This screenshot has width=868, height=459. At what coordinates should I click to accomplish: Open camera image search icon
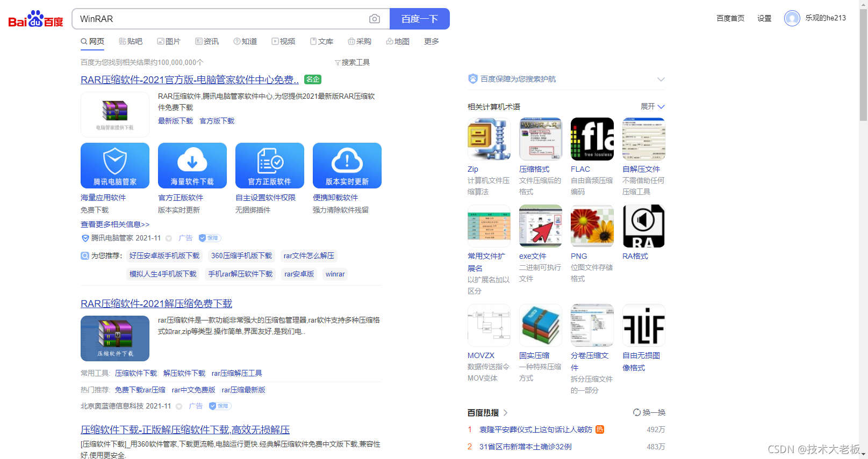375,19
